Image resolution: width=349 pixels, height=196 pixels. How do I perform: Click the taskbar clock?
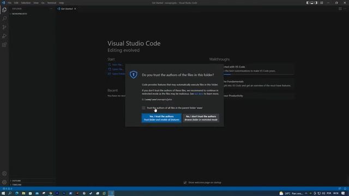click(x=336, y=193)
